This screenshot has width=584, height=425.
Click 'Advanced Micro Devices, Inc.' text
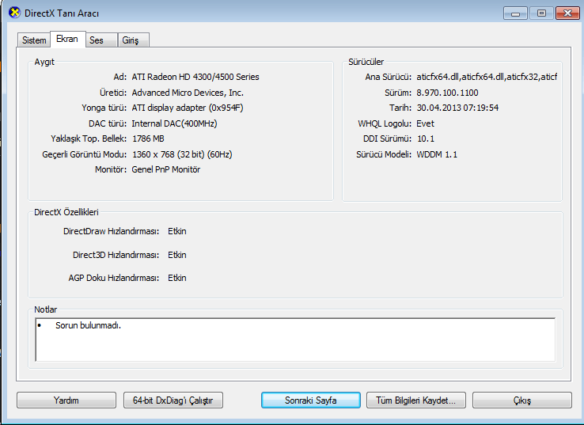coord(188,93)
